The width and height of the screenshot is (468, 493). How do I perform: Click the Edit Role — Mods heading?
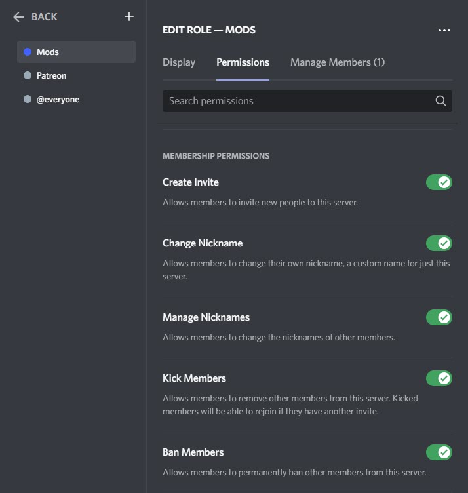coord(209,30)
